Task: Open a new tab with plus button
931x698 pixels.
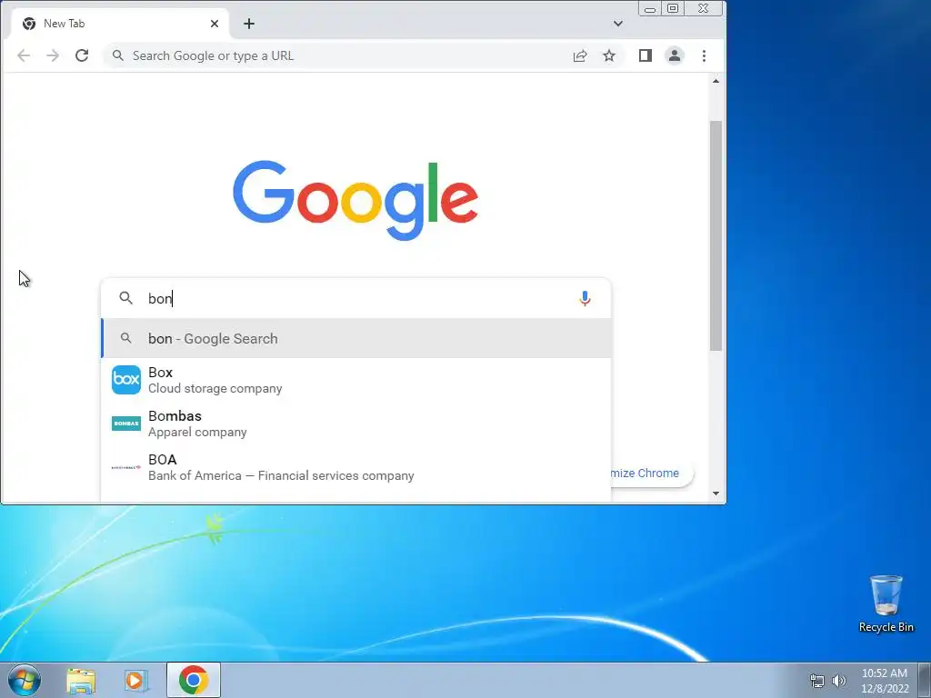Action: (249, 24)
